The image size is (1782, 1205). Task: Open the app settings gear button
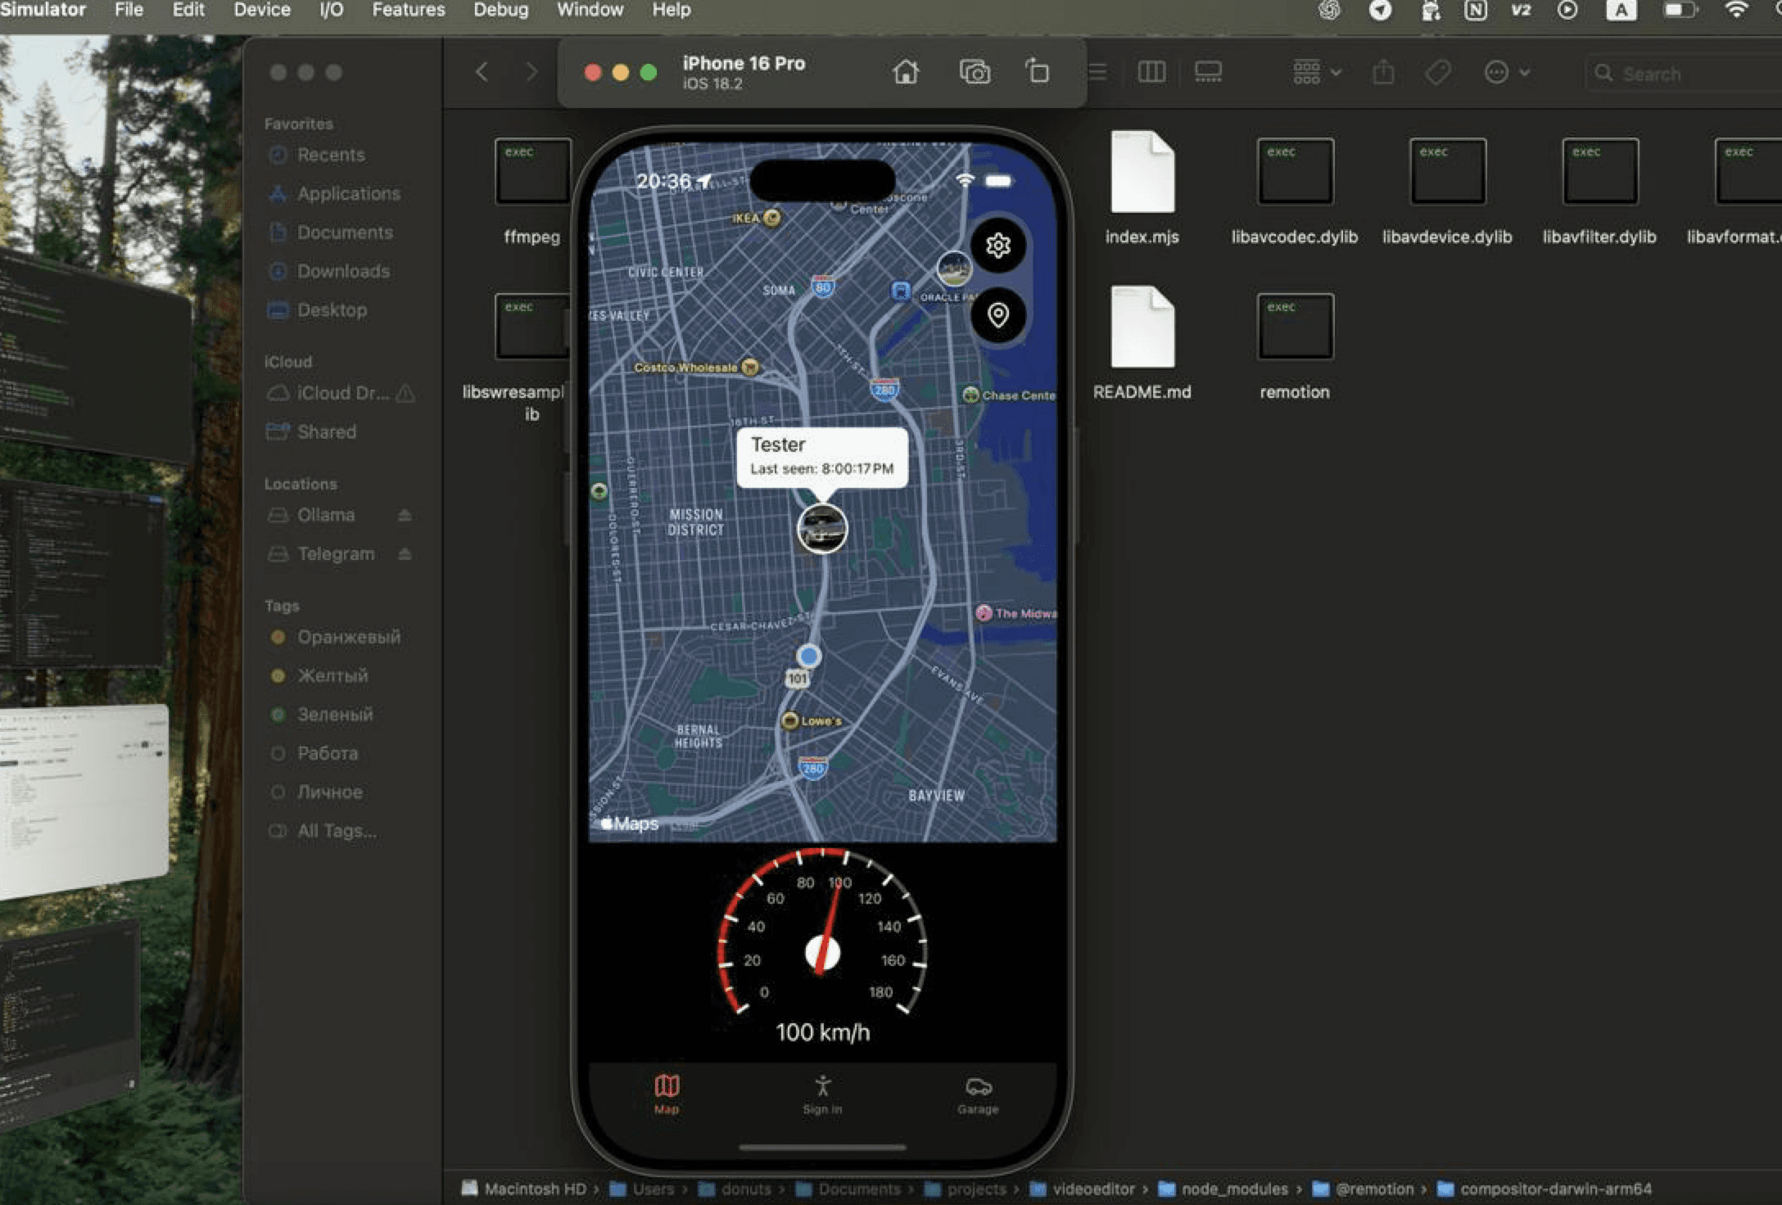997,246
